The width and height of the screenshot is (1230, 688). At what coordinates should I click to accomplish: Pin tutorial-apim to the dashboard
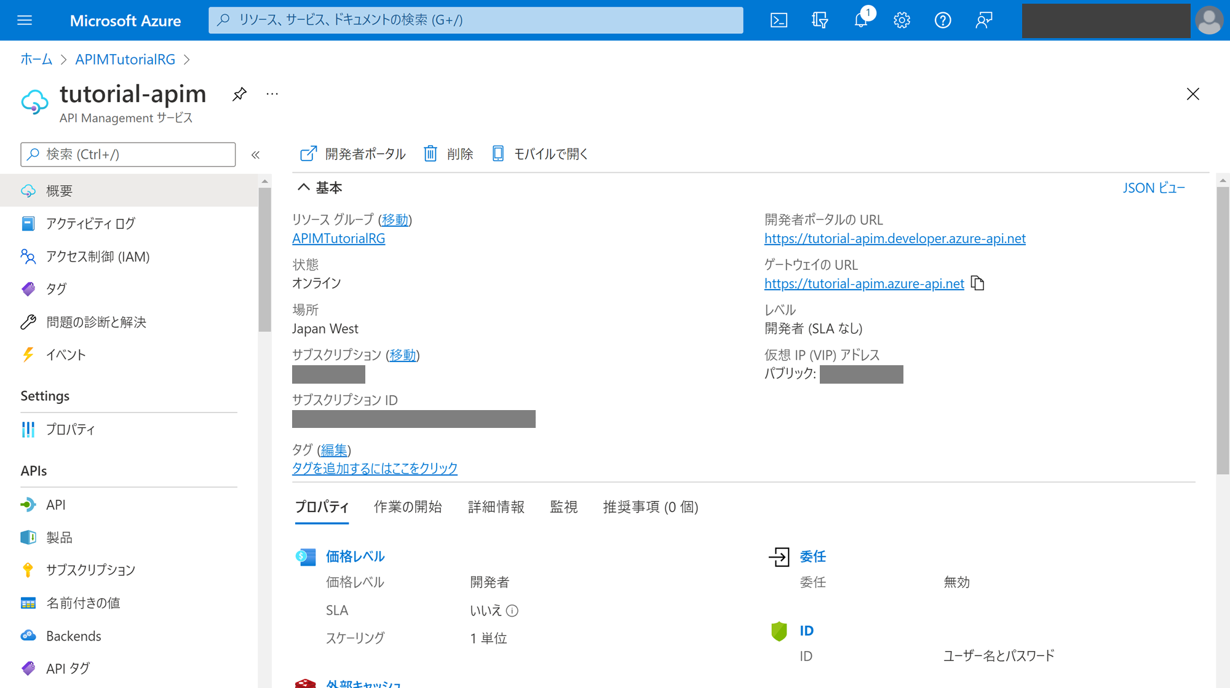[239, 93]
